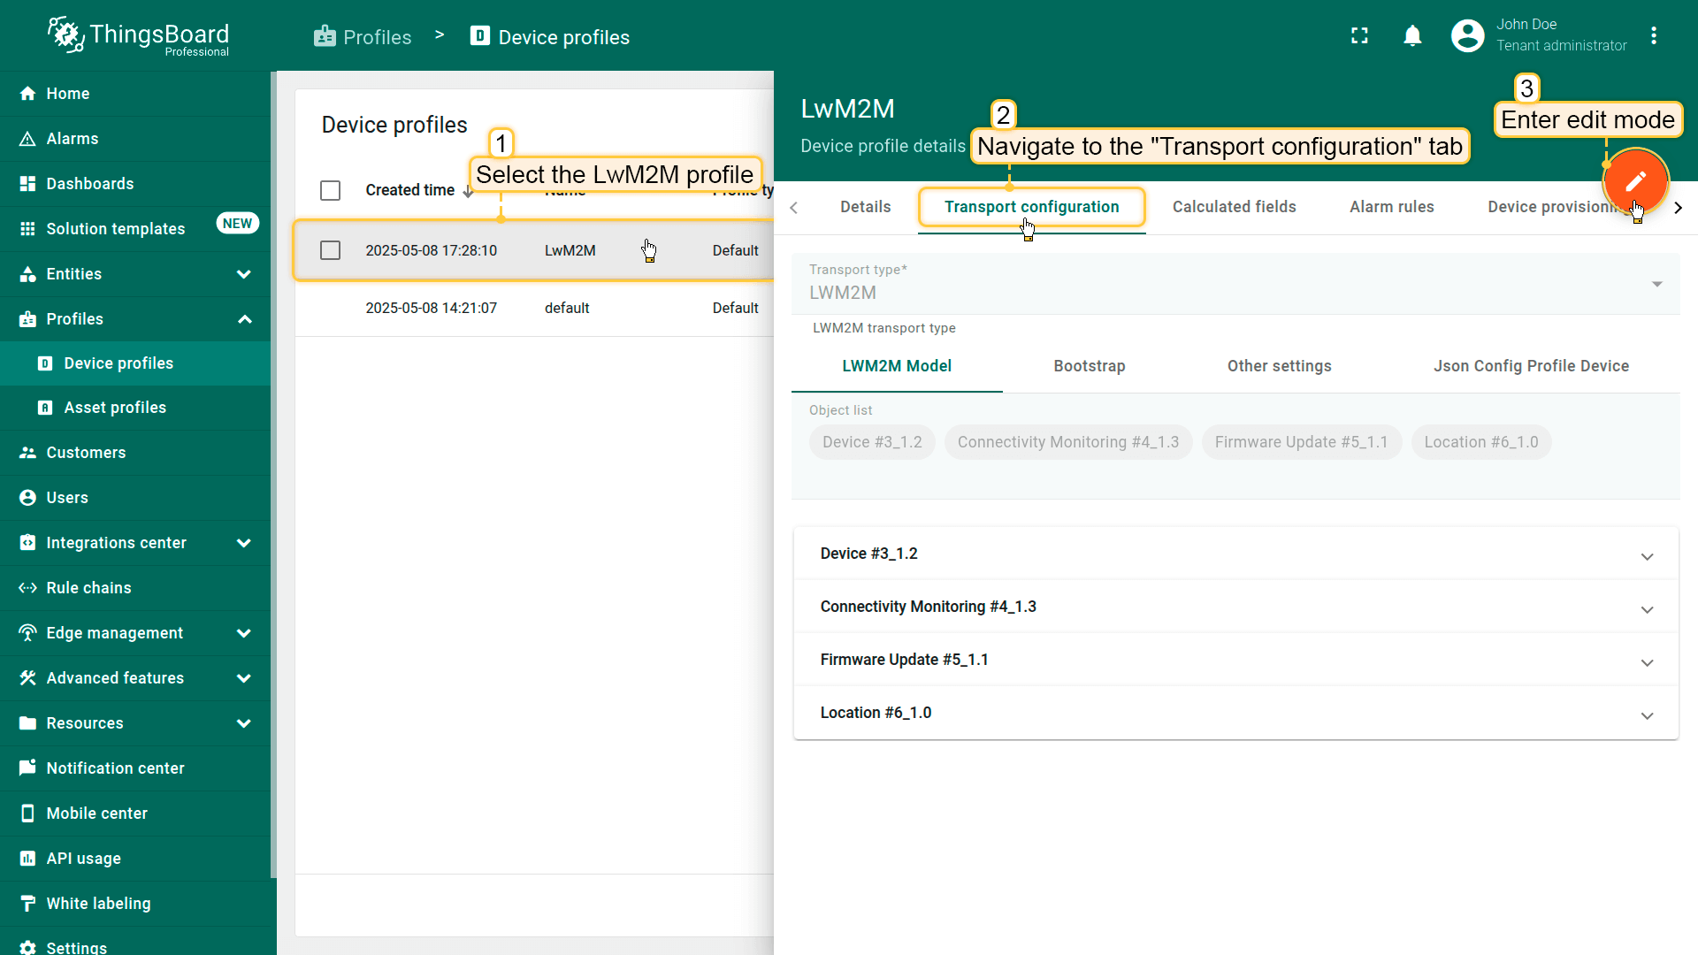
Task: Switch to the Bootstrap tab
Action: pos(1089,366)
